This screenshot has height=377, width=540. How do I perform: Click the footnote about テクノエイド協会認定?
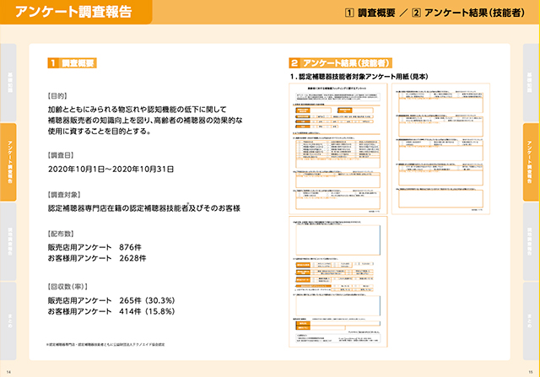point(105,344)
